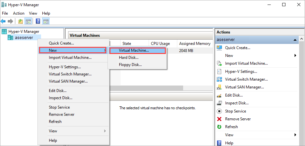The height and width of the screenshot is (146, 305).
Task: Select New in the context menu
Action: click(x=73, y=50)
